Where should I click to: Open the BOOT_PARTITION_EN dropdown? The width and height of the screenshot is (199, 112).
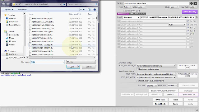[x=156, y=66]
